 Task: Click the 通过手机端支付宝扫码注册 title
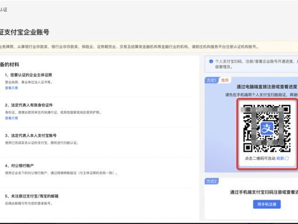264,192
